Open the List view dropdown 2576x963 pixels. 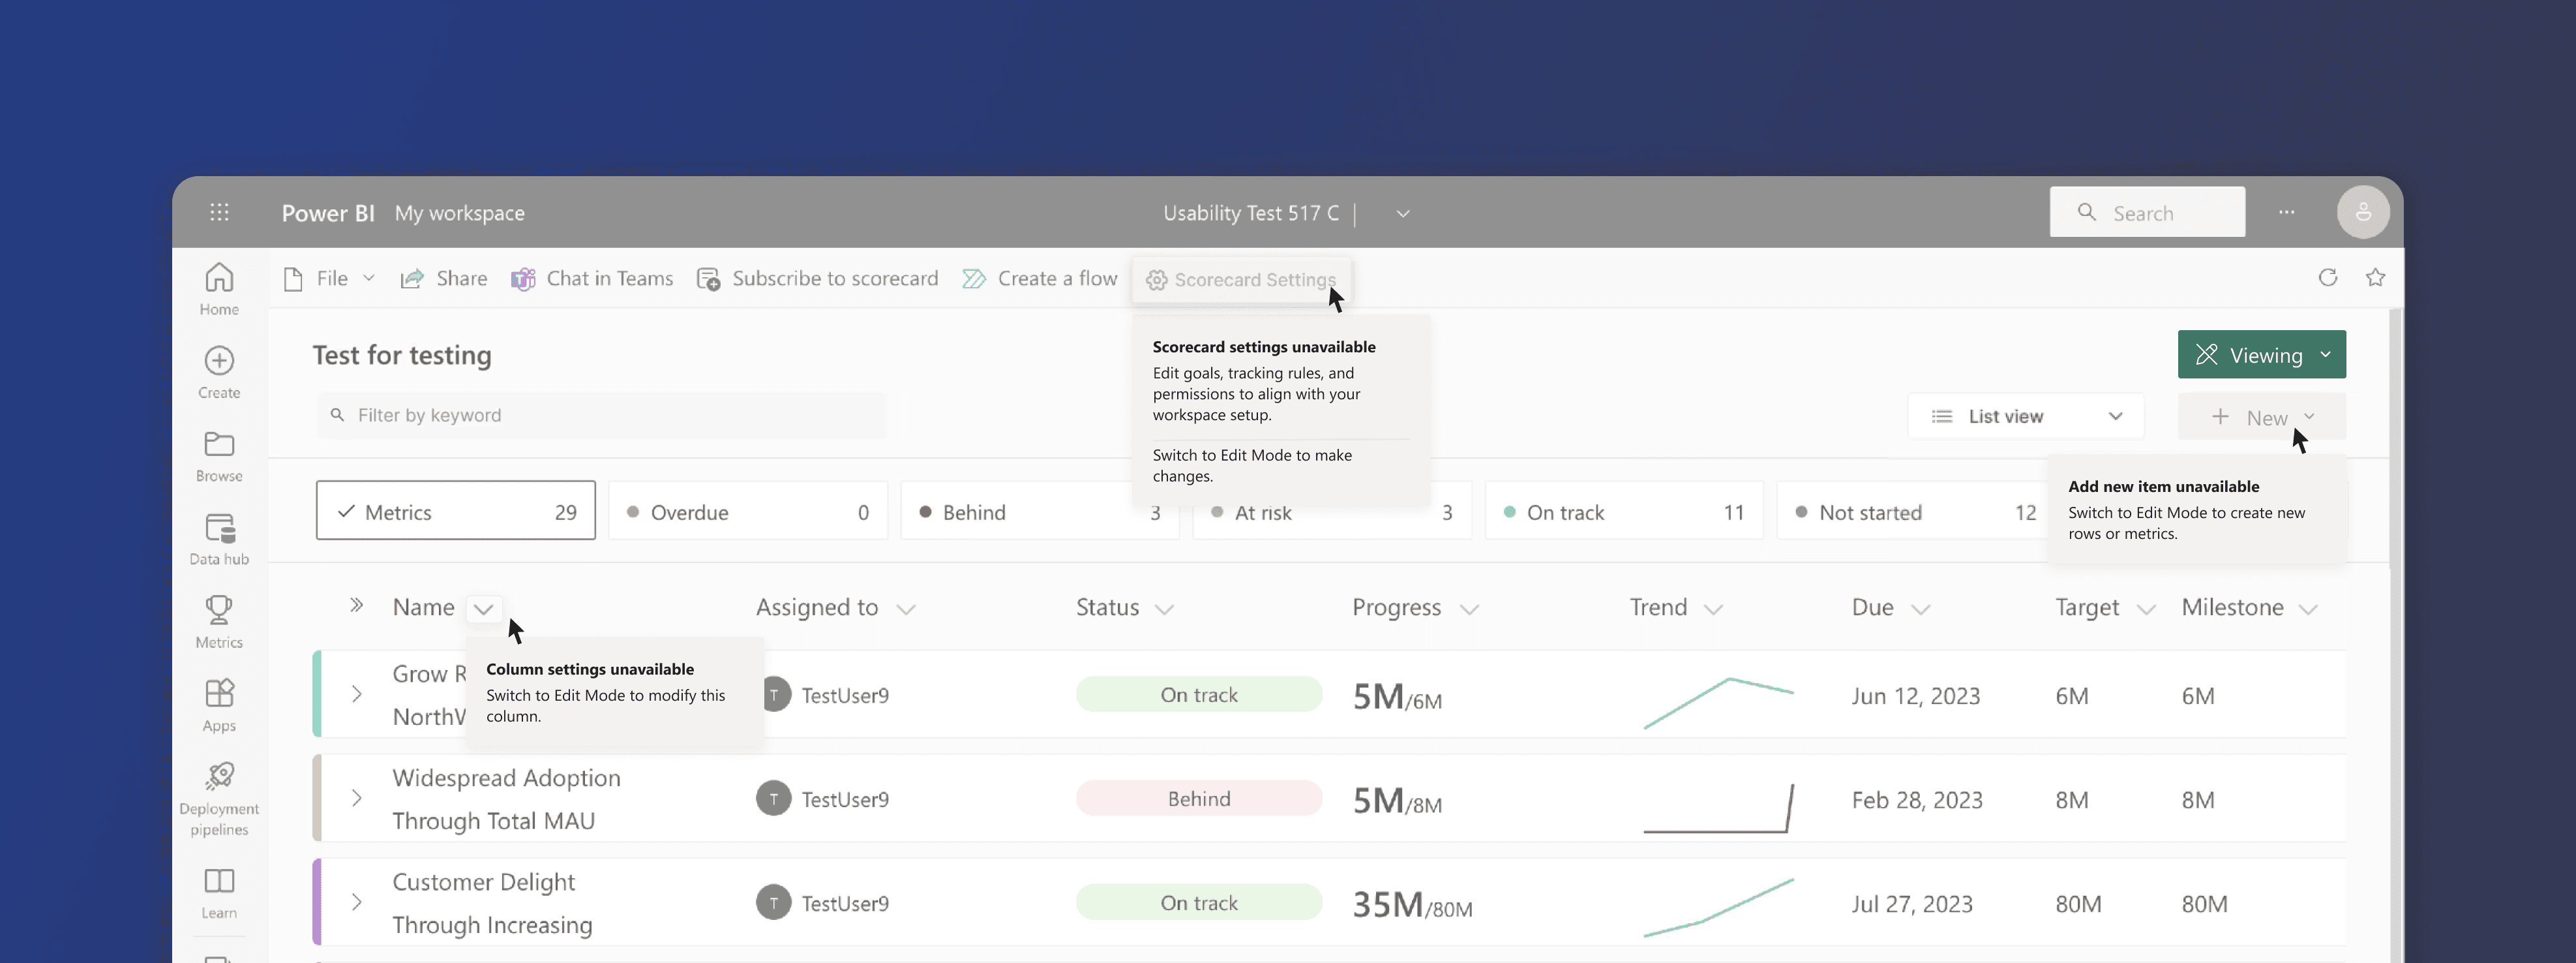pyautogui.click(x=2025, y=416)
